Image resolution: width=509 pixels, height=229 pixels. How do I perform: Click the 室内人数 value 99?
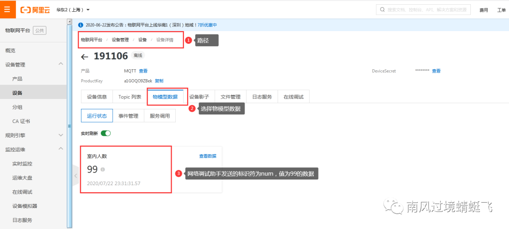click(92, 169)
